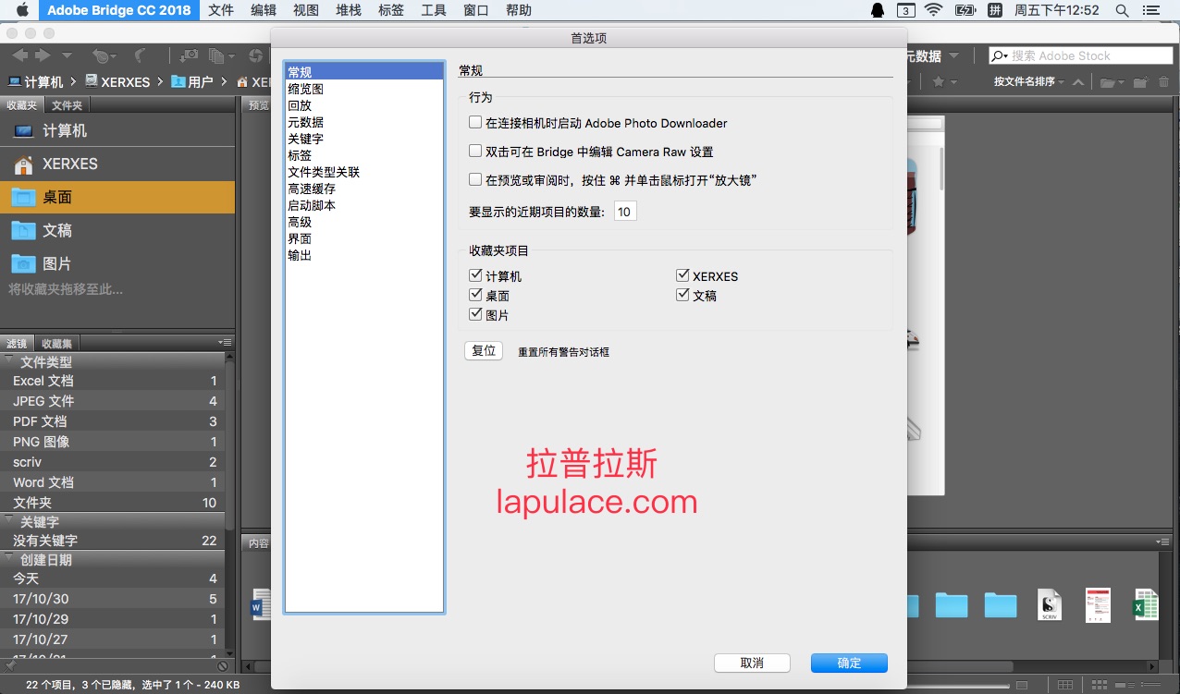Screen dimensions: 1180x694
Task: Select the scriv file thumbnail in Content
Action: [x=1049, y=605]
